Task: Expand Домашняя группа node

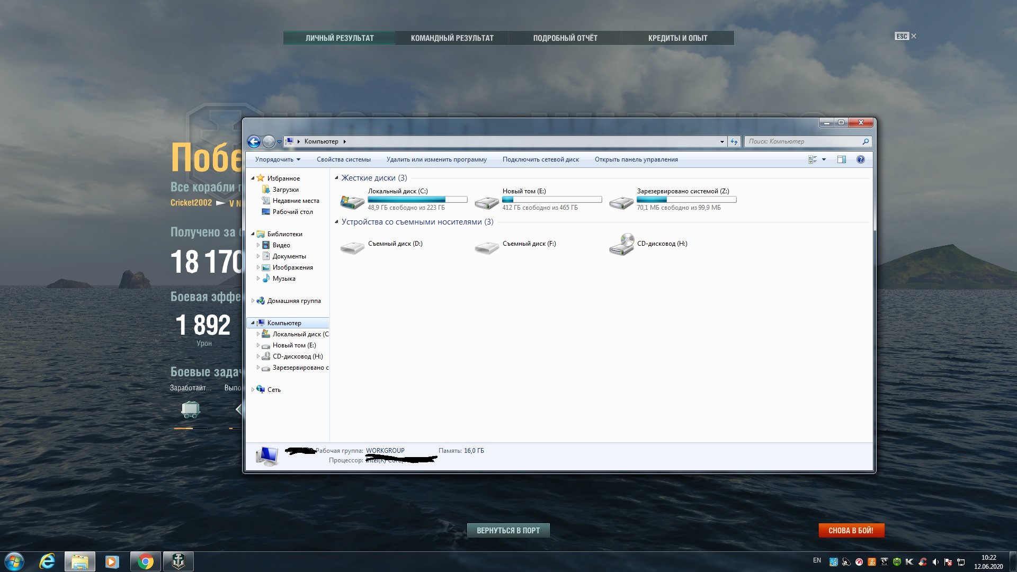Action: pyautogui.click(x=253, y=301)
